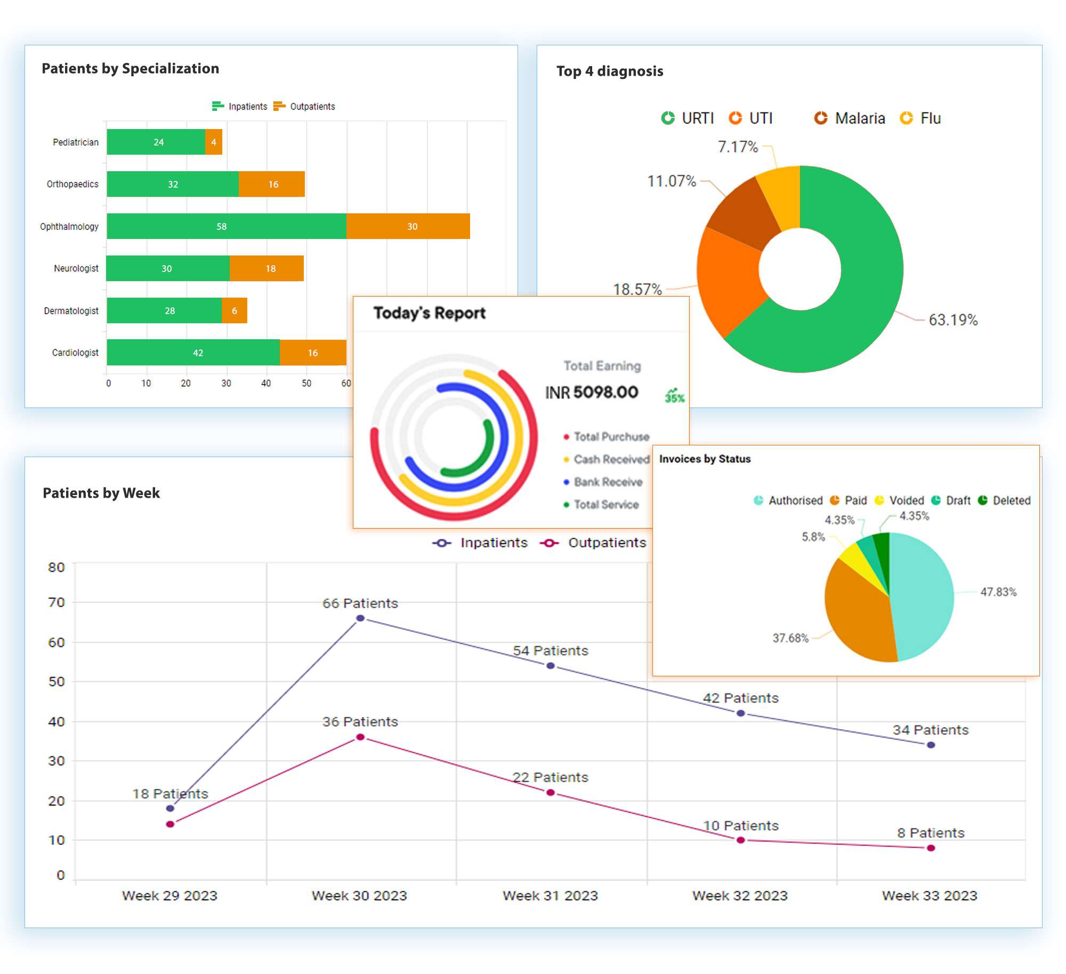This screenshot has width=1066, height=974.
Task: Click the Authorised legend pie icon
Action: click(758, 500)
